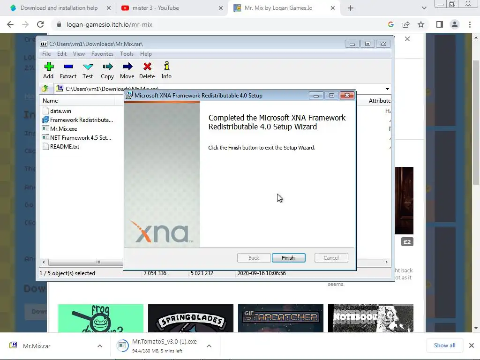Expand the 7-Zip address path dropdown
This screenshot has height=360, width=480.
tap(387, 89)
